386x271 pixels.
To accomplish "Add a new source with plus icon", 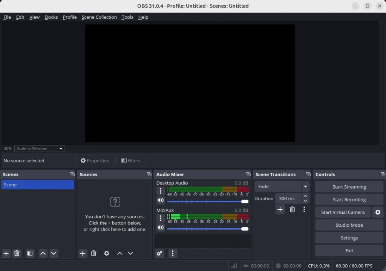I will tap(83, 253).
